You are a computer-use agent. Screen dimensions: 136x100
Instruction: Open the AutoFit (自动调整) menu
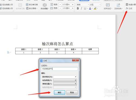tap(45, 6)
